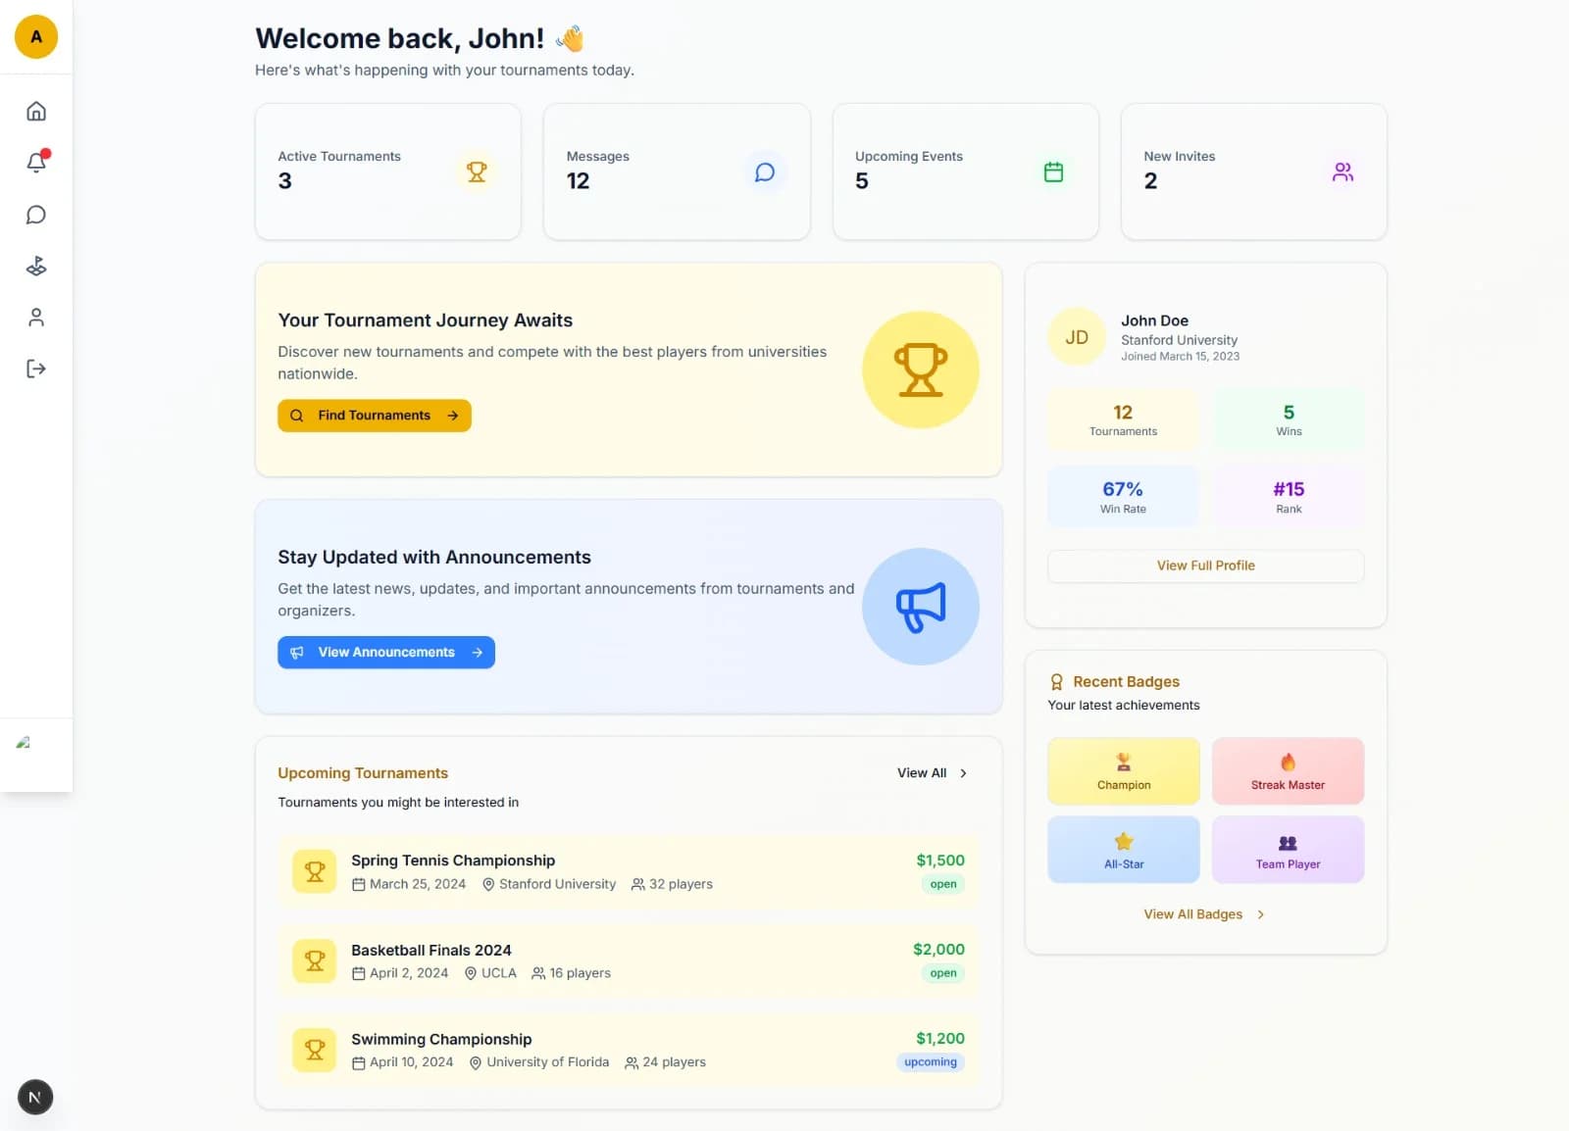The image size is (1569, 1131).
Task: Open the Spring Tennis Championship entry
Action: (x=452, y=861)
